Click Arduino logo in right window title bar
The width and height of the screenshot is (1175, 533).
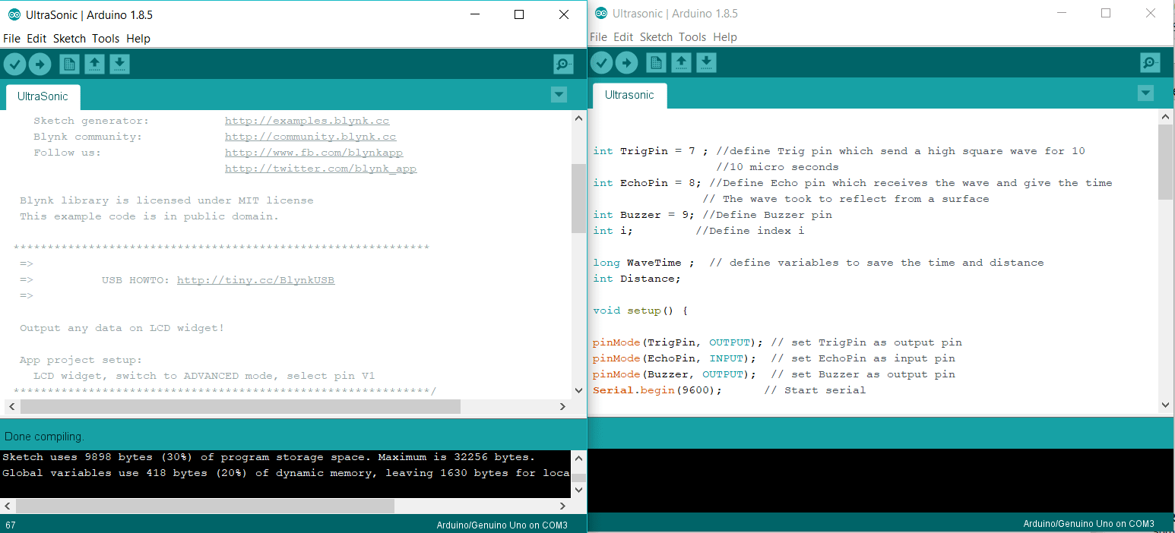click(600, 13)
